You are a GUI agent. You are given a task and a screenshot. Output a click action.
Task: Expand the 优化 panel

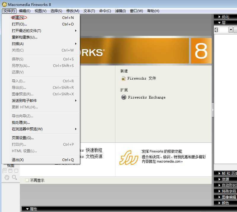tap(224, 17)
